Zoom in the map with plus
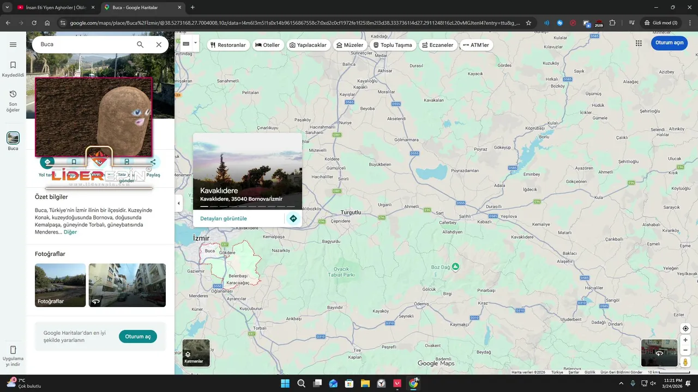This screenshot has height=392, width=698. tap(685, 340)
